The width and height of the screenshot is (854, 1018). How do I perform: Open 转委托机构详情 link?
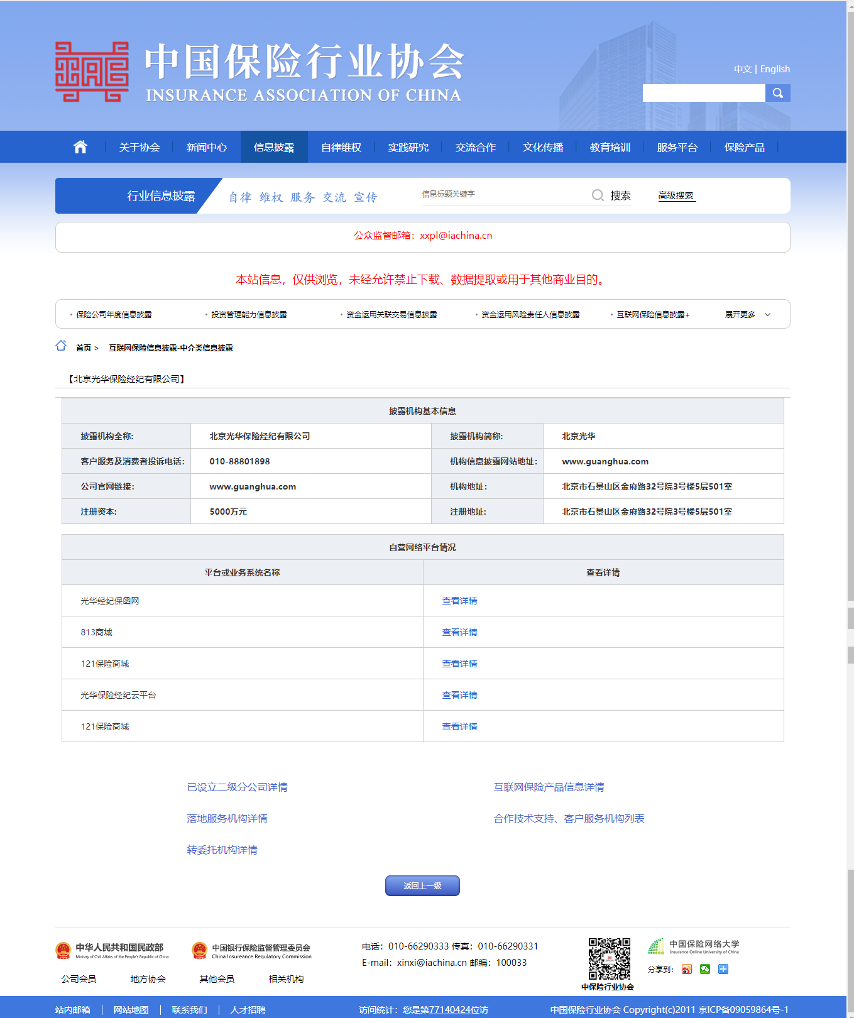point(222,850)
